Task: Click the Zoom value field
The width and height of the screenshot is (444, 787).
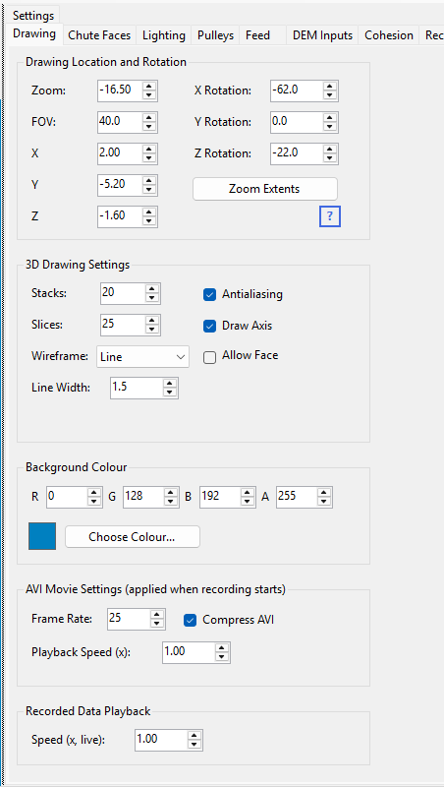Action: [120, 91]
